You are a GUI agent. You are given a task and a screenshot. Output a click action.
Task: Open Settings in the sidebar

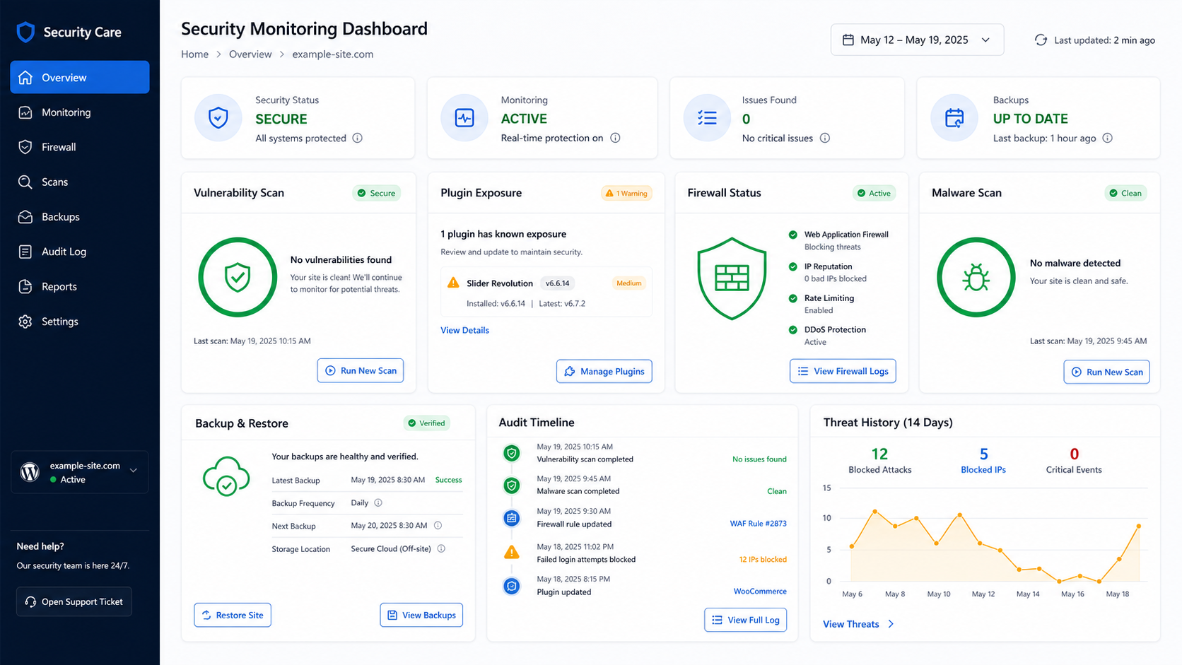80,321
